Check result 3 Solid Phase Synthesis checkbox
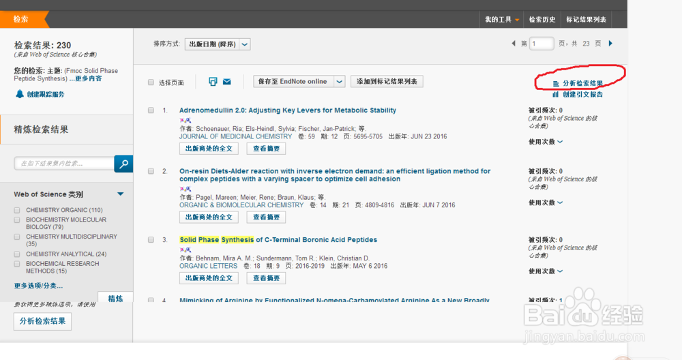 coord(151,240)
